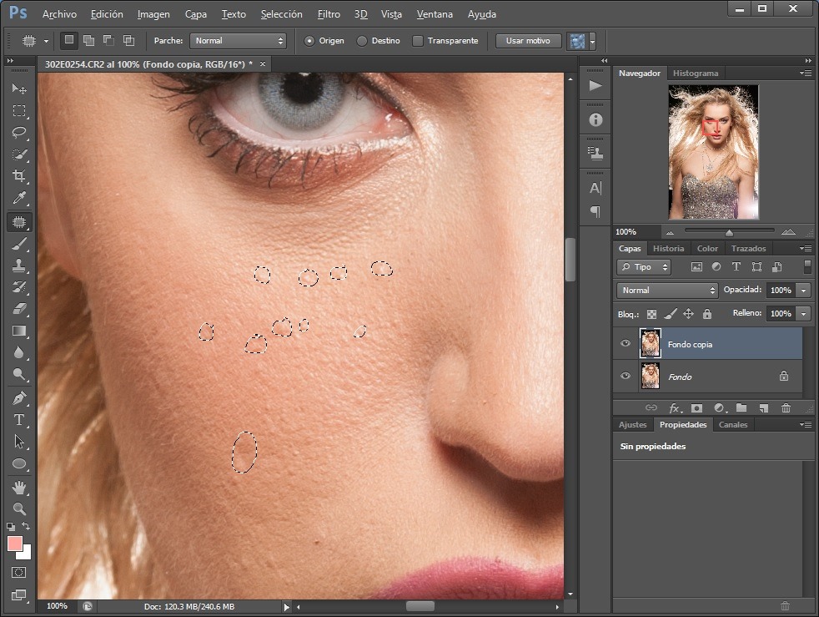
Task: Click the foreground color swatch
Action: coord(15,544)
